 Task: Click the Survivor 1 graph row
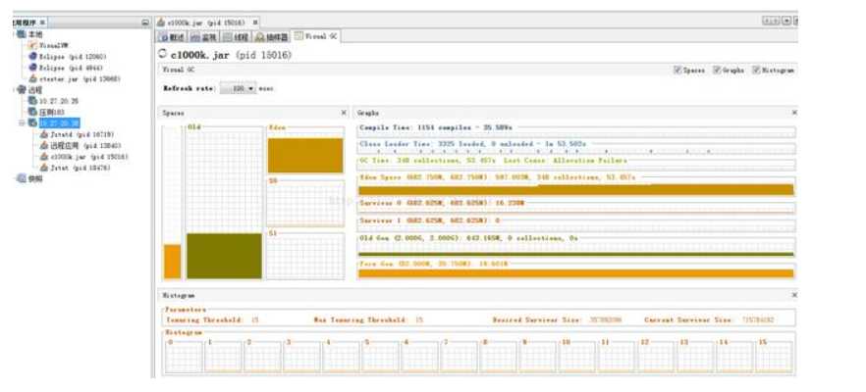[576, 224]
